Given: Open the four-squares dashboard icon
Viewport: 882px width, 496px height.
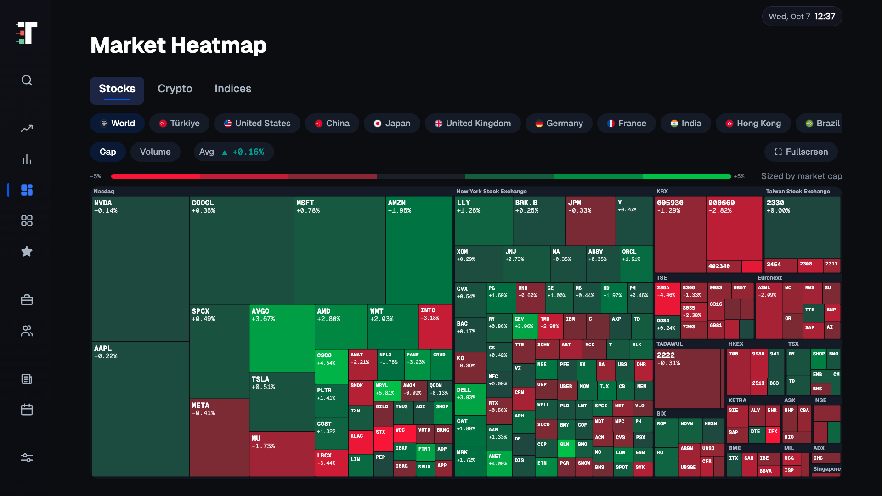Looking at the screenshot, I should 27,221.
